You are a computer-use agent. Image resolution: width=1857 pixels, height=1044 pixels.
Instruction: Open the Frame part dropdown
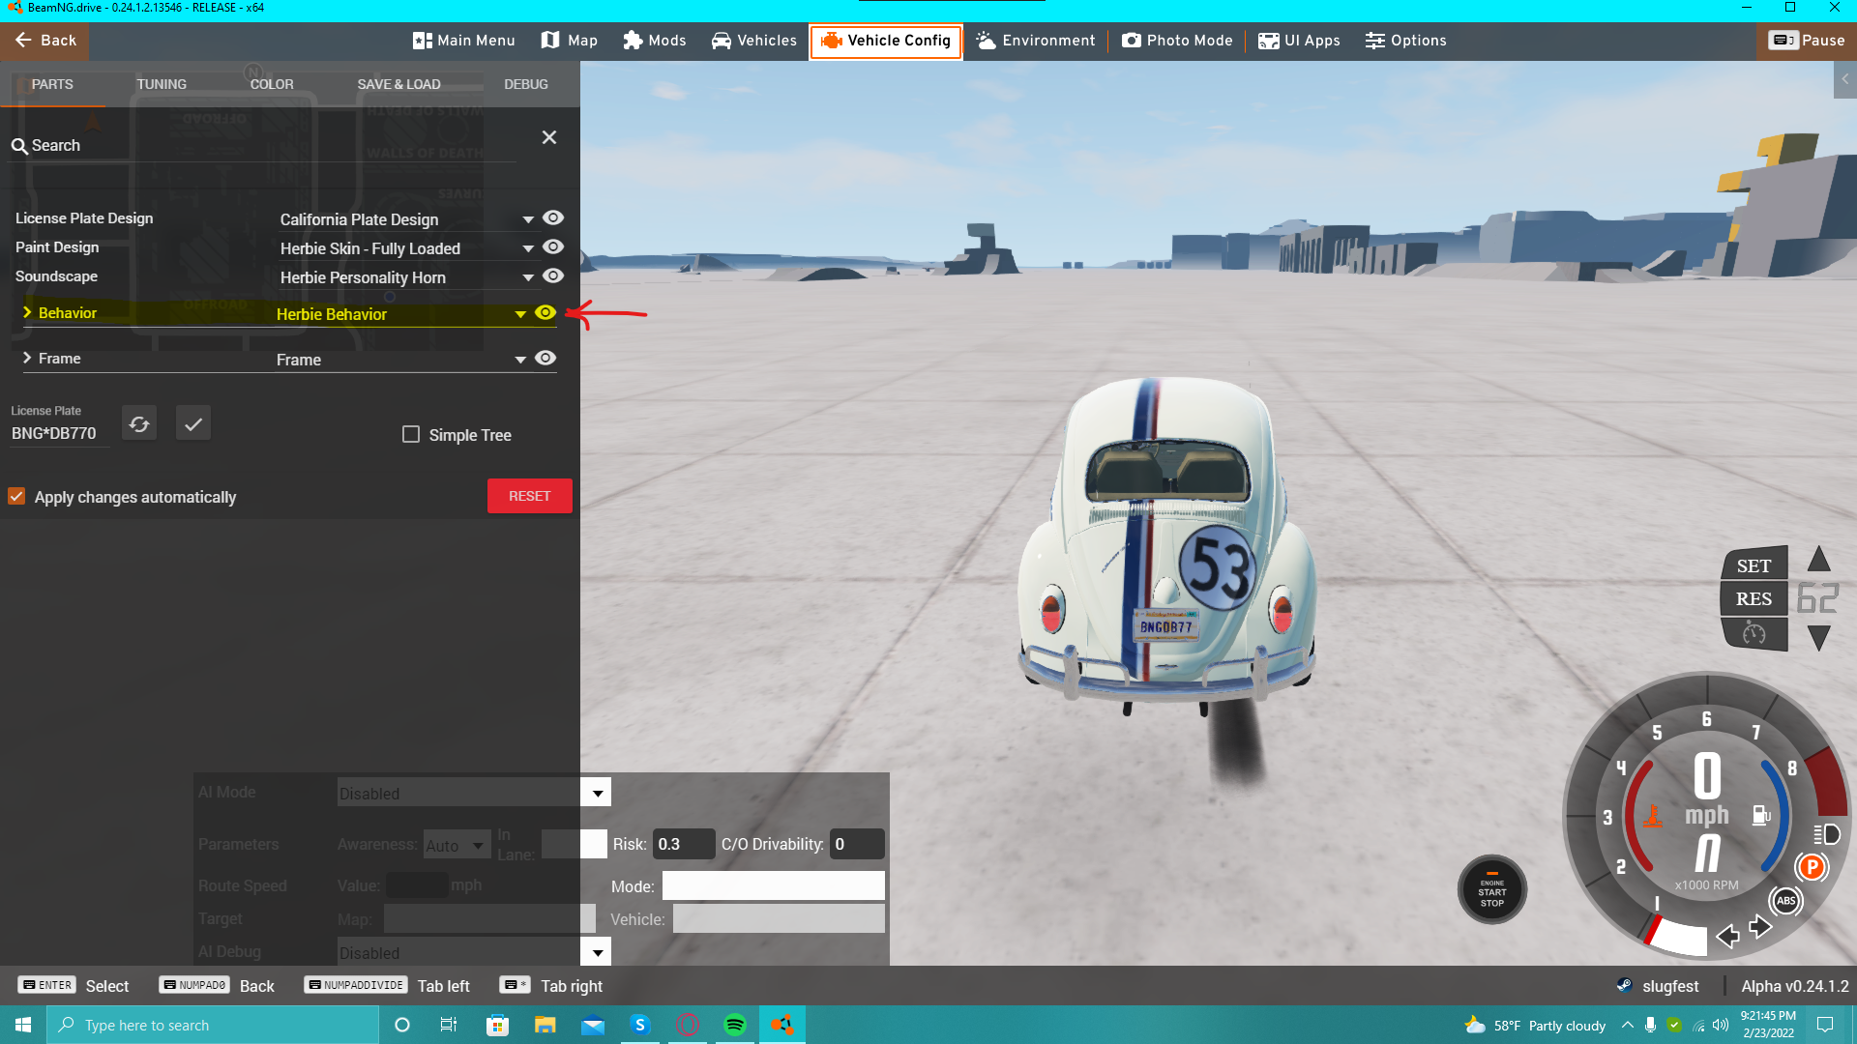click(x=401, y=361)
